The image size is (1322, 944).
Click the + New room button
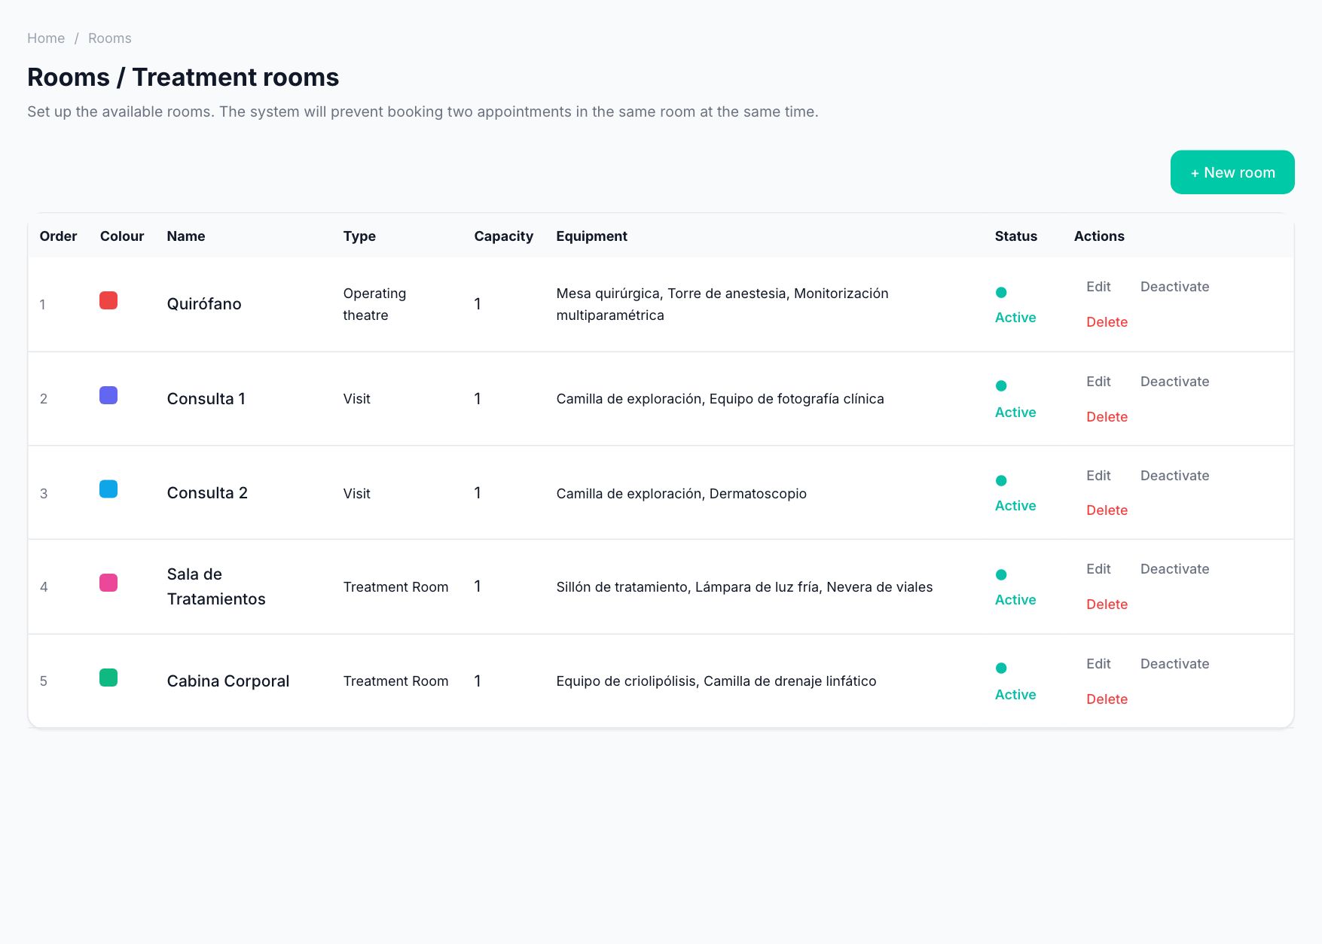[x=1232, y=172]
